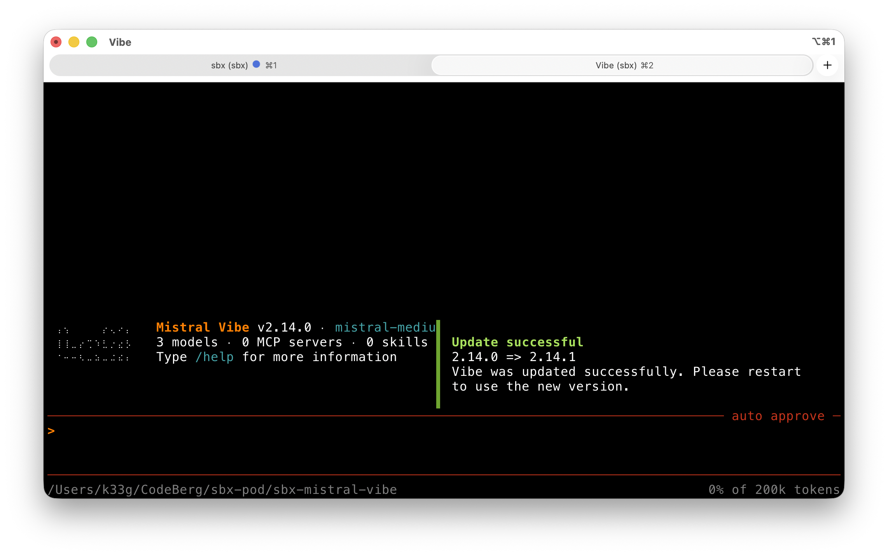Click the 'Vibe' window title
The height and width of the screenshot is (556, 888).
pos(120,42)
